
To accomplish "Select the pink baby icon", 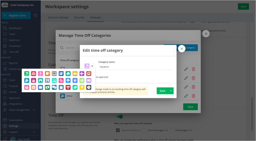I will pyautogui.click(x=41, y=74).
